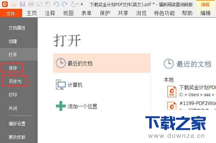The width and height of the screenshot is (216, 143).
Task: Open the 浏览 tab
Action: [141, 13]
